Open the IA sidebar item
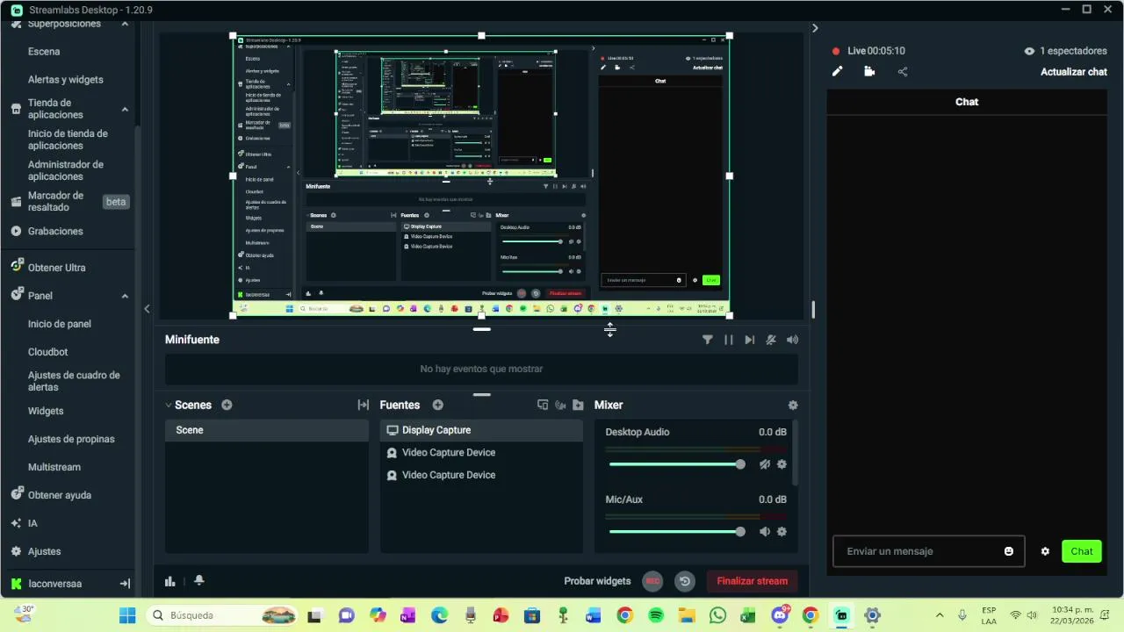The width and height of the screenshot is (1124, 632). (x=32, y=523)
